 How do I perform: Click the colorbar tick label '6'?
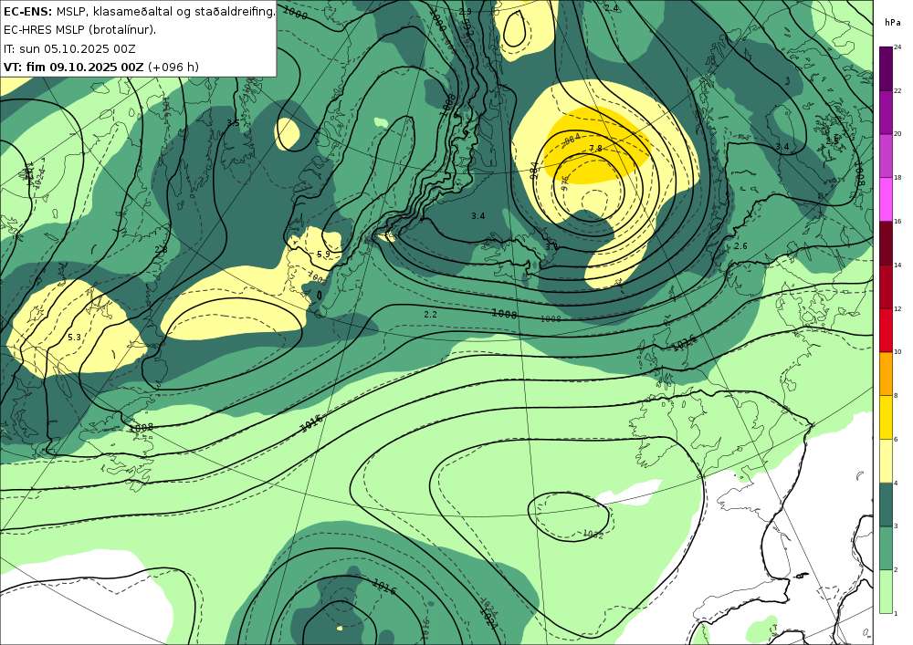[896, 439]
